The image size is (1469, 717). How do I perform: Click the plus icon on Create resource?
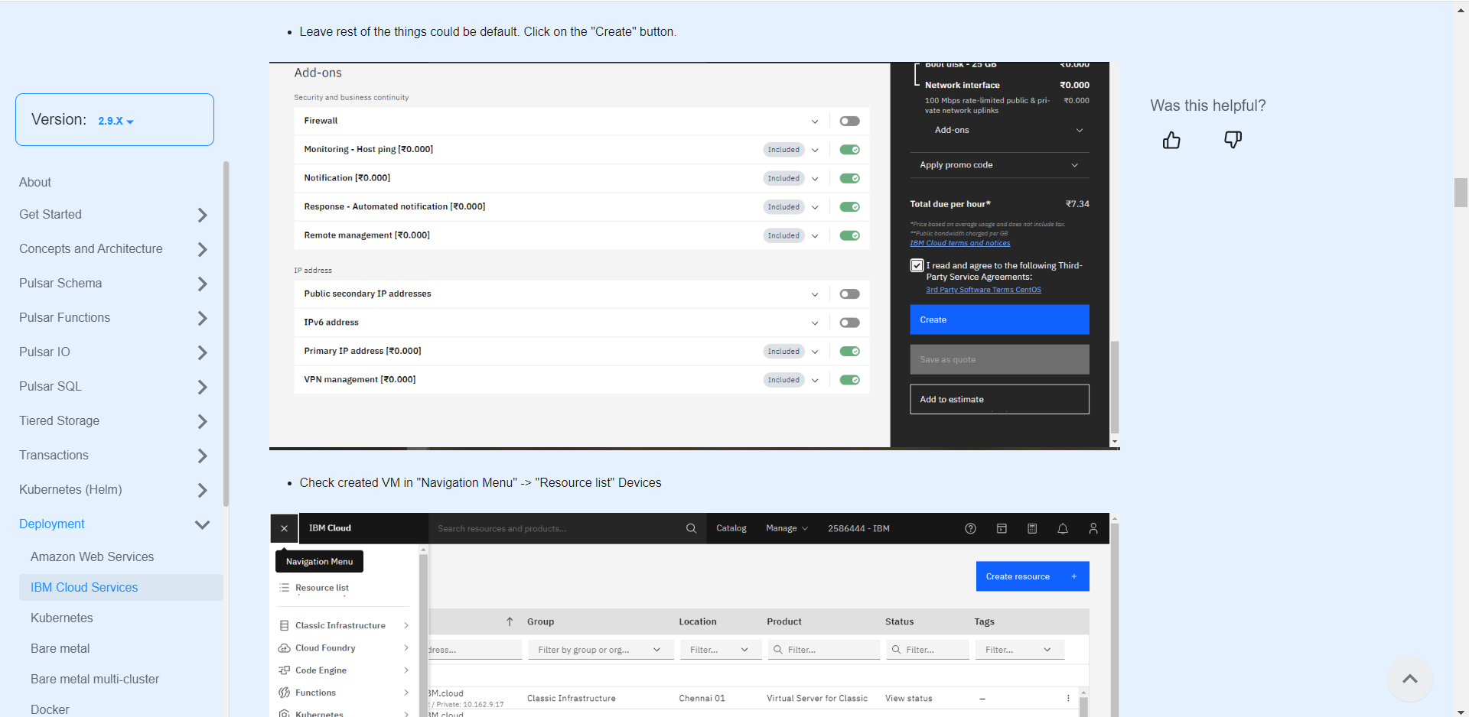pos(1074,576)
